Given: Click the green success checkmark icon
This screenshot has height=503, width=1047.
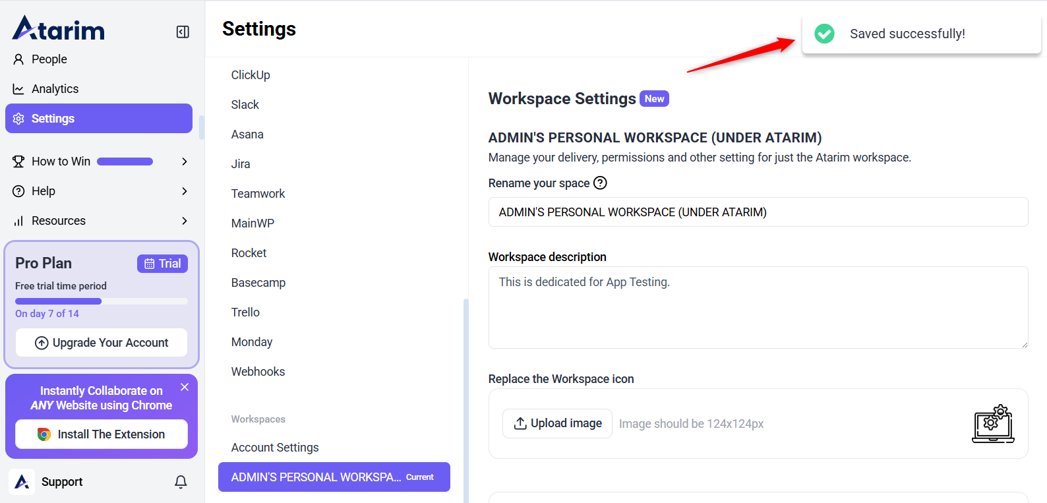Looking at the screenshot, I should point(824,34).
